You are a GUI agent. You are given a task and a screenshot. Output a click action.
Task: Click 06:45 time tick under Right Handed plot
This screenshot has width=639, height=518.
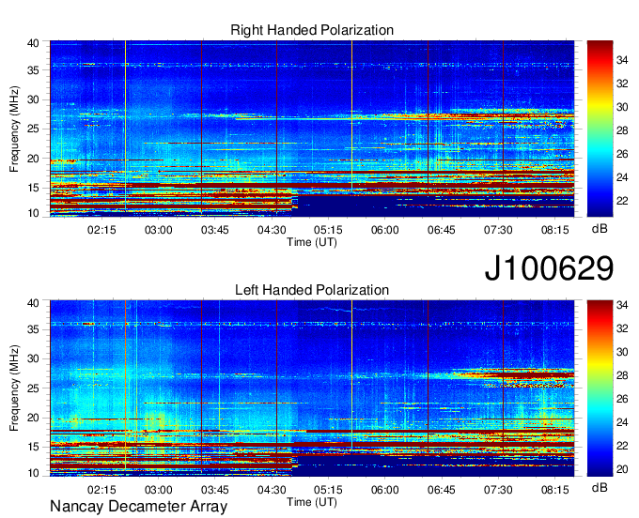(442, 230)
